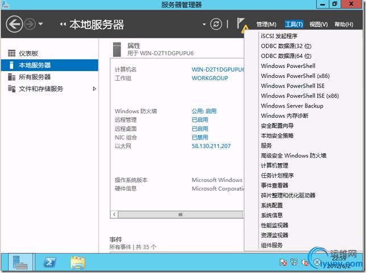Click the properties scroll left arrow
This screenshot has height=273, width=366.
114,214
